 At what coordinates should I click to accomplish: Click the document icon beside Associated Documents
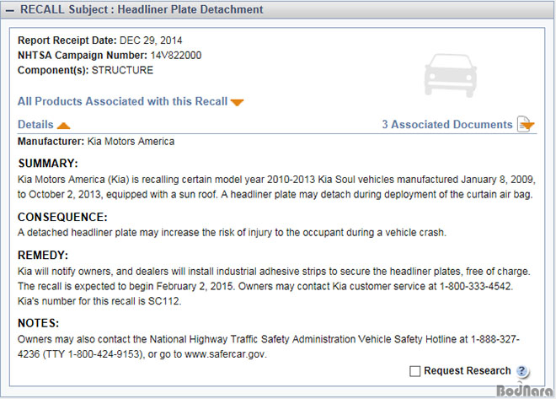click(x=525, y=124)
